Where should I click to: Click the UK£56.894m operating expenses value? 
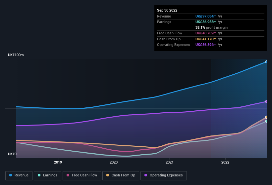coord(206,45)
